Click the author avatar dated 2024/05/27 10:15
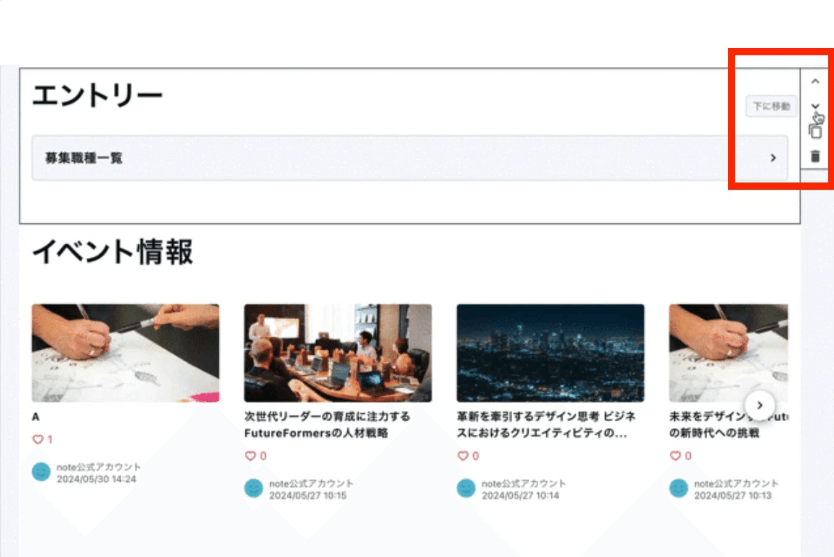 (x=254, y=489)
